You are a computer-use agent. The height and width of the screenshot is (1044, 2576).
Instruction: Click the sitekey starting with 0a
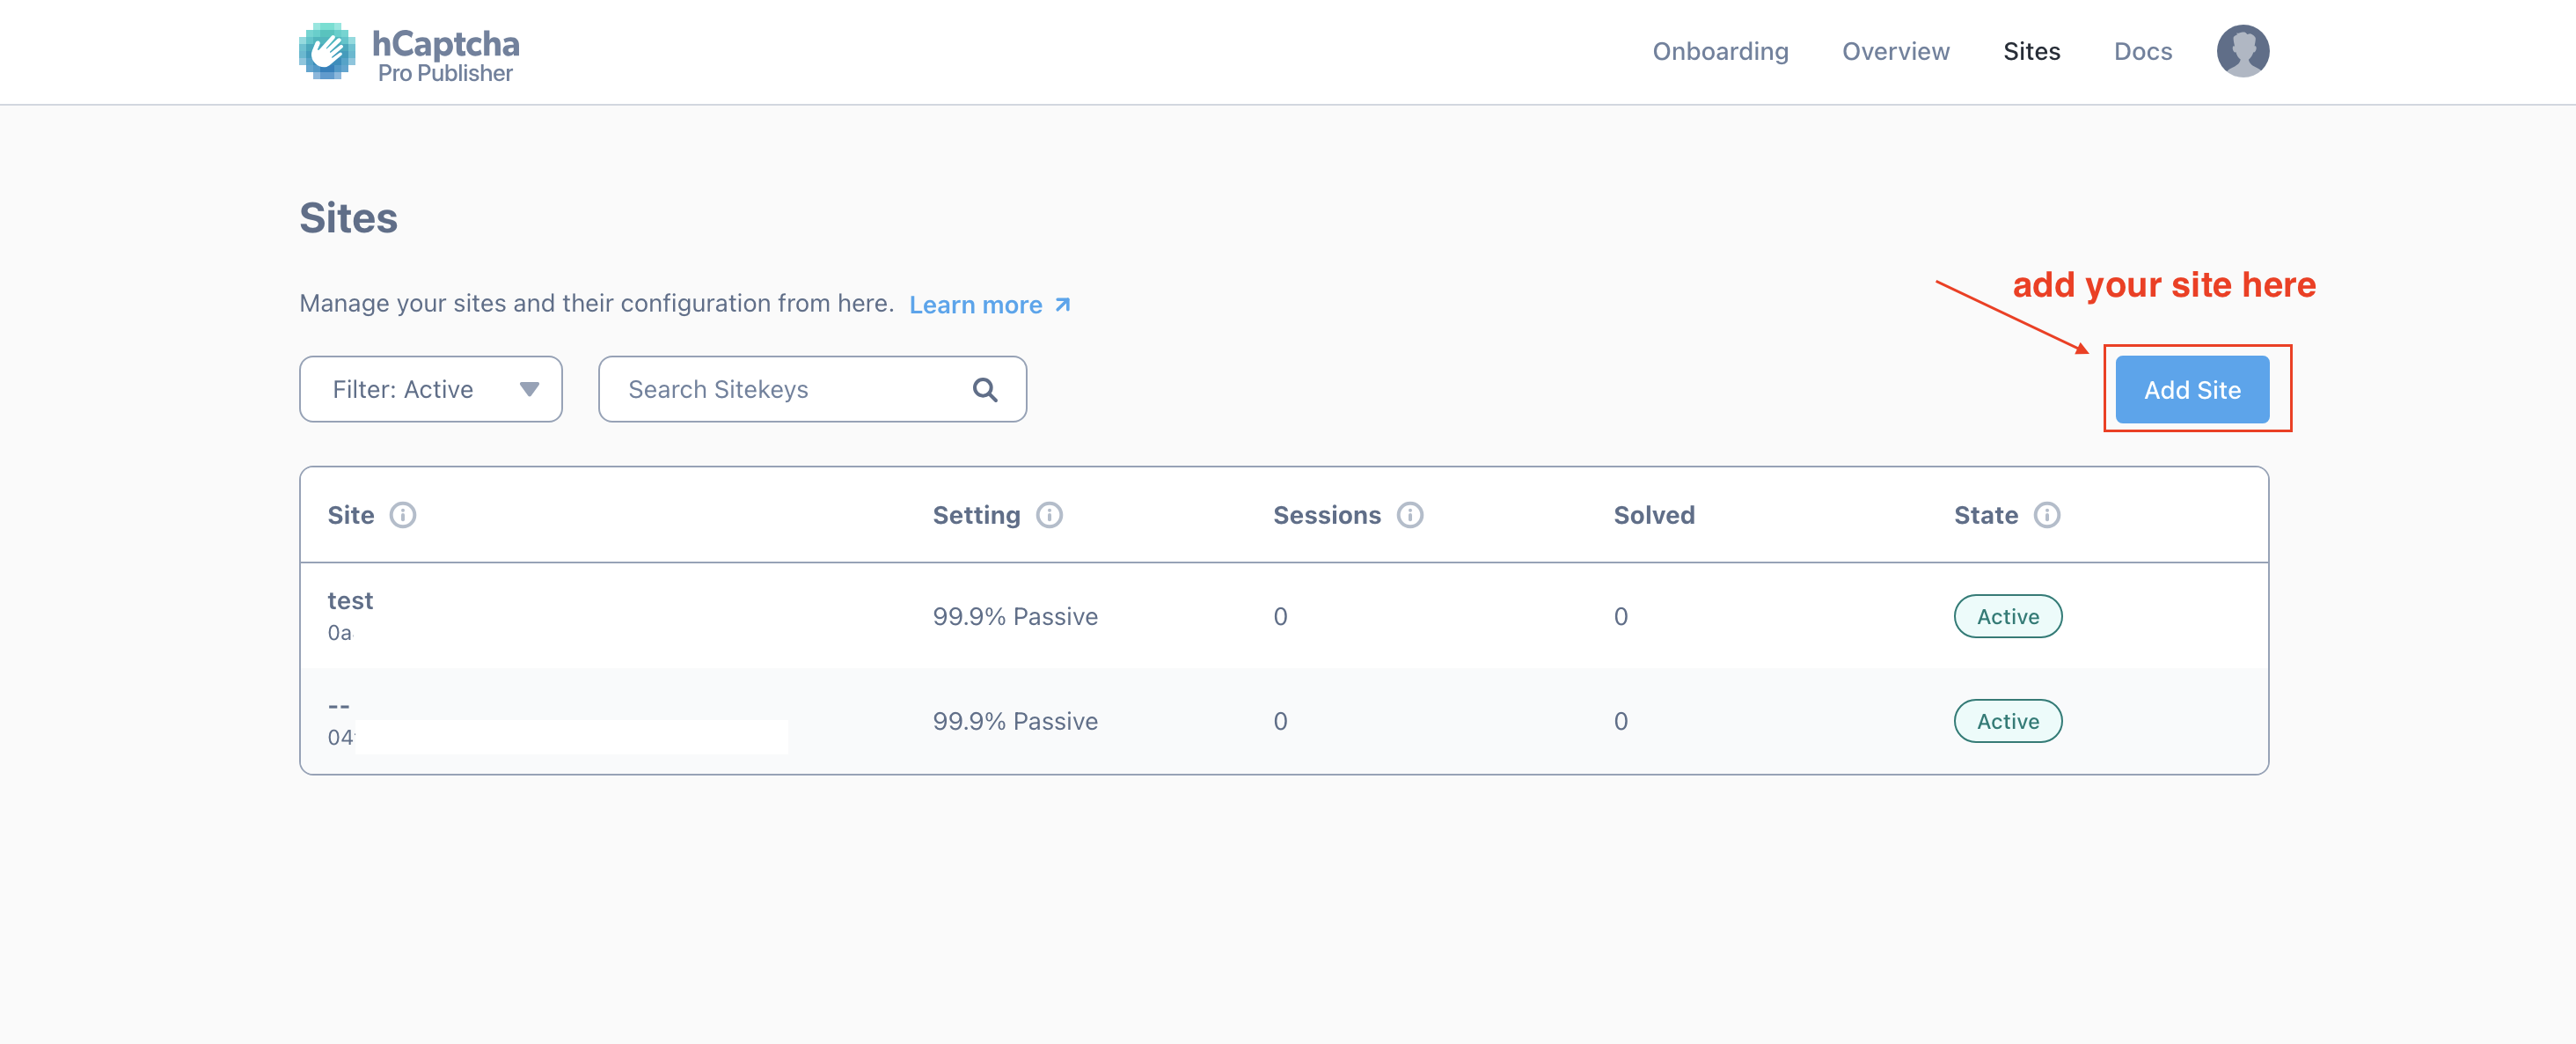coord(340,633)
